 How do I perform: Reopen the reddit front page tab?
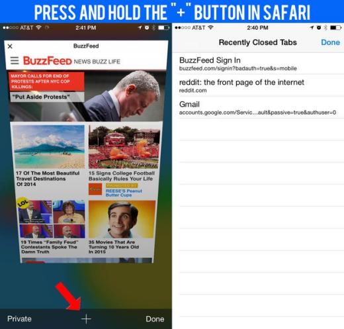tap(261, 85)
